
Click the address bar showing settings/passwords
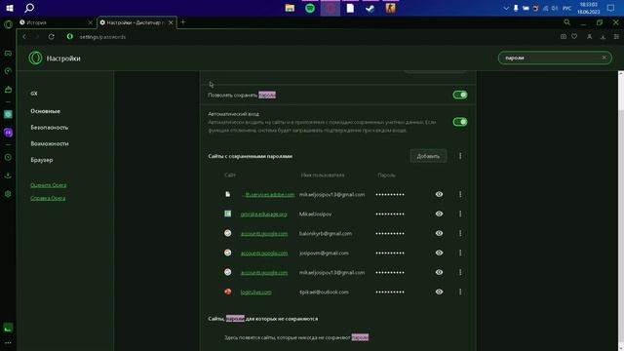102,37
